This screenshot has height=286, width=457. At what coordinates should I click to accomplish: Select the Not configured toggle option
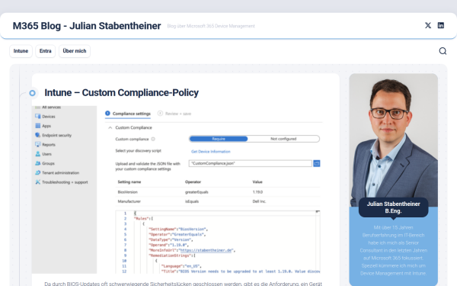283,139
